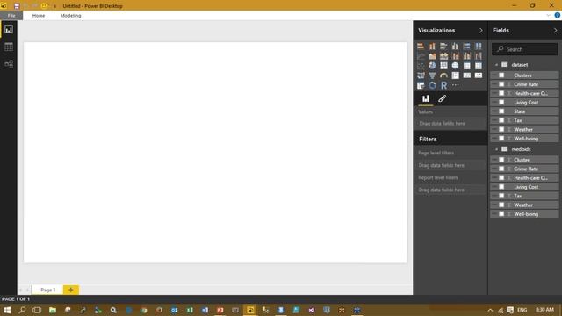The image size is (562, 316).
Task: Select the Waterfall chart visualization
Action: [x=479, y=56]
